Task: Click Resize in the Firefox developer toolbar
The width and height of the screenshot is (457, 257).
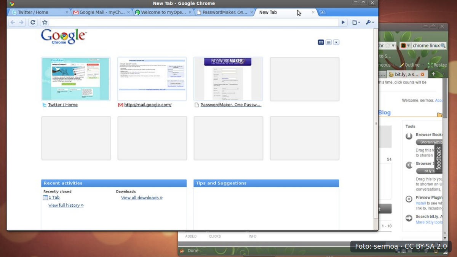Action: click(437, 65)
